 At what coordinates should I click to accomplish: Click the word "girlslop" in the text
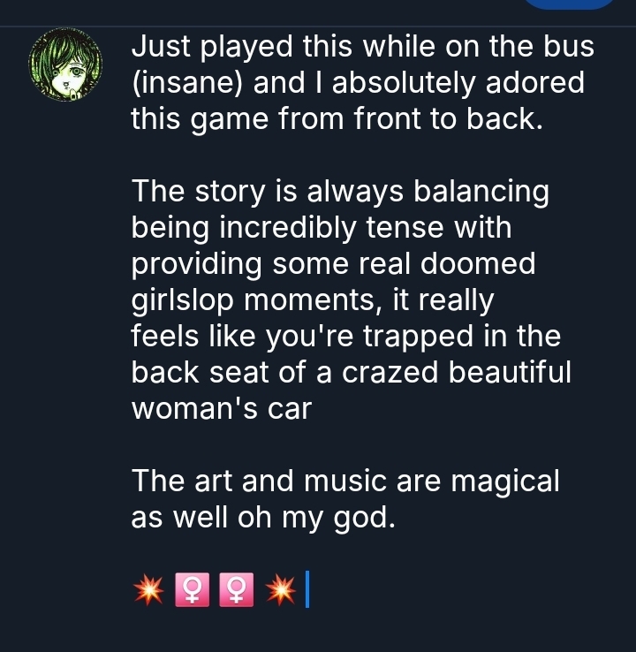(182, 301)
